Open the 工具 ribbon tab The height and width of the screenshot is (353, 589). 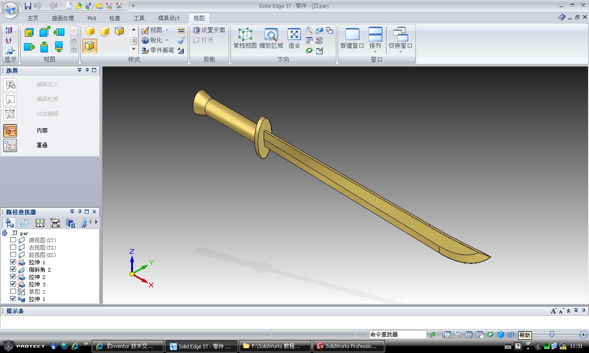pyautogui.click(x=139, y=18)
